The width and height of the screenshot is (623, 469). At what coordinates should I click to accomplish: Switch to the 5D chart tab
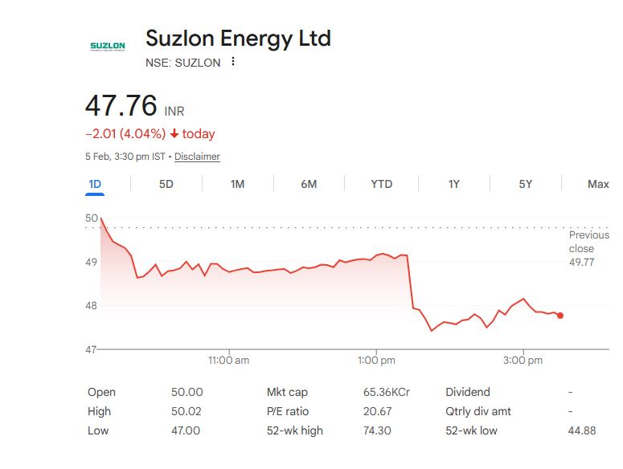click(166, 184)
